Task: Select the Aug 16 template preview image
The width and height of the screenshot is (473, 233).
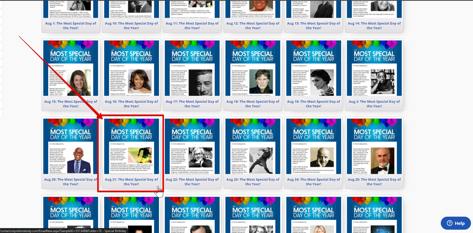Action: 131,68
